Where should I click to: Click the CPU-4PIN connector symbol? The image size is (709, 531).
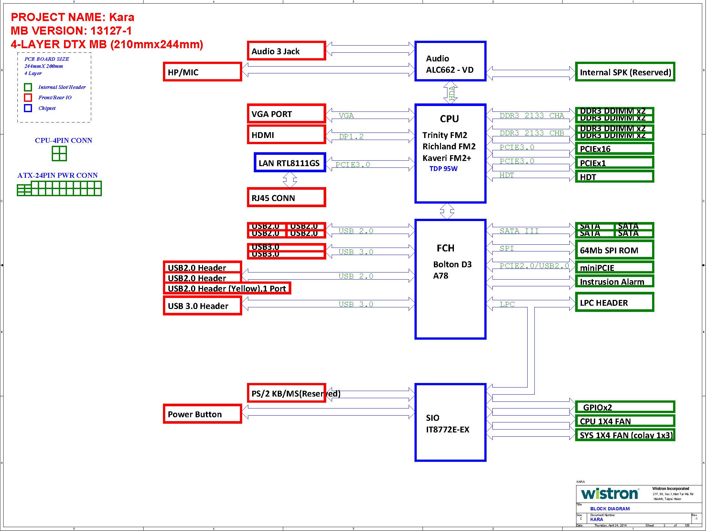point(59,154)
